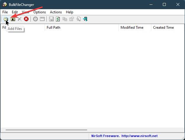Click the gray X Remove Selected icon
Image resolution: width=185 pixels, height=140 pixels.
(20, 19)
